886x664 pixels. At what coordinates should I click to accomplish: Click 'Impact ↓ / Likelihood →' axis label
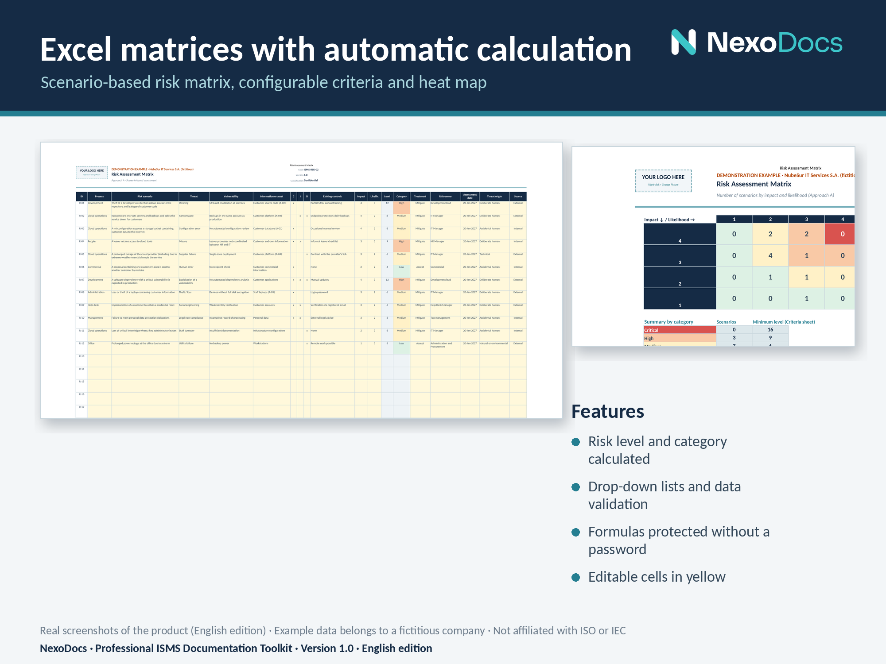point(669,220)
